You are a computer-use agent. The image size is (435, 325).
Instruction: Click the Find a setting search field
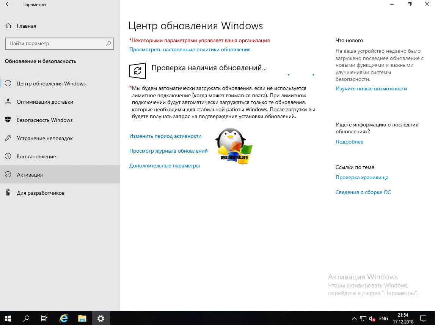[57, 44]
